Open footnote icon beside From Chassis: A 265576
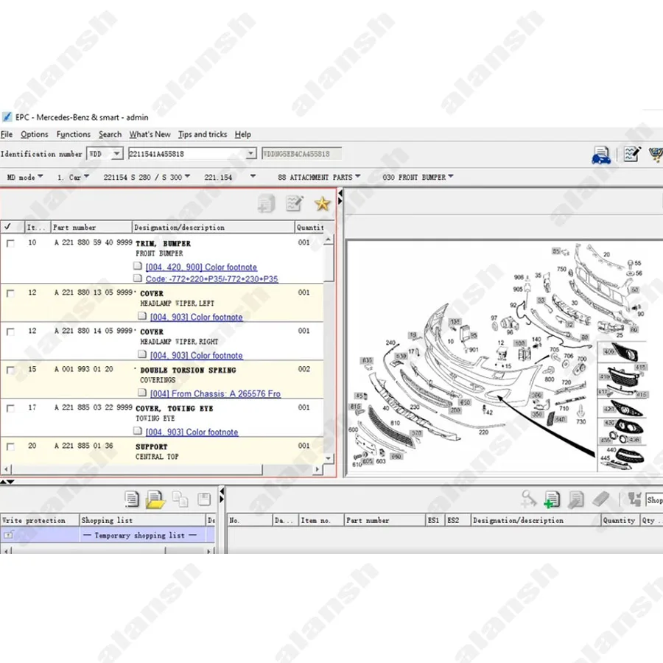Viewport: 663px width, 663px height. pos(142,393)
